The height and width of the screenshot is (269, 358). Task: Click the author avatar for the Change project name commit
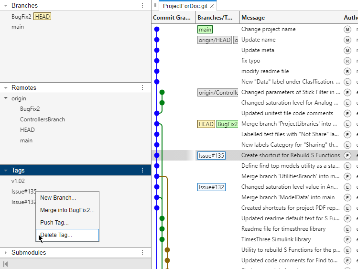(x=347, y=29)
